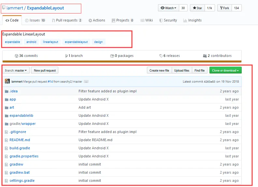The height and width of the screenshot is (187, 258).
Task: Open the Insights tab
Action: (193, 20)
